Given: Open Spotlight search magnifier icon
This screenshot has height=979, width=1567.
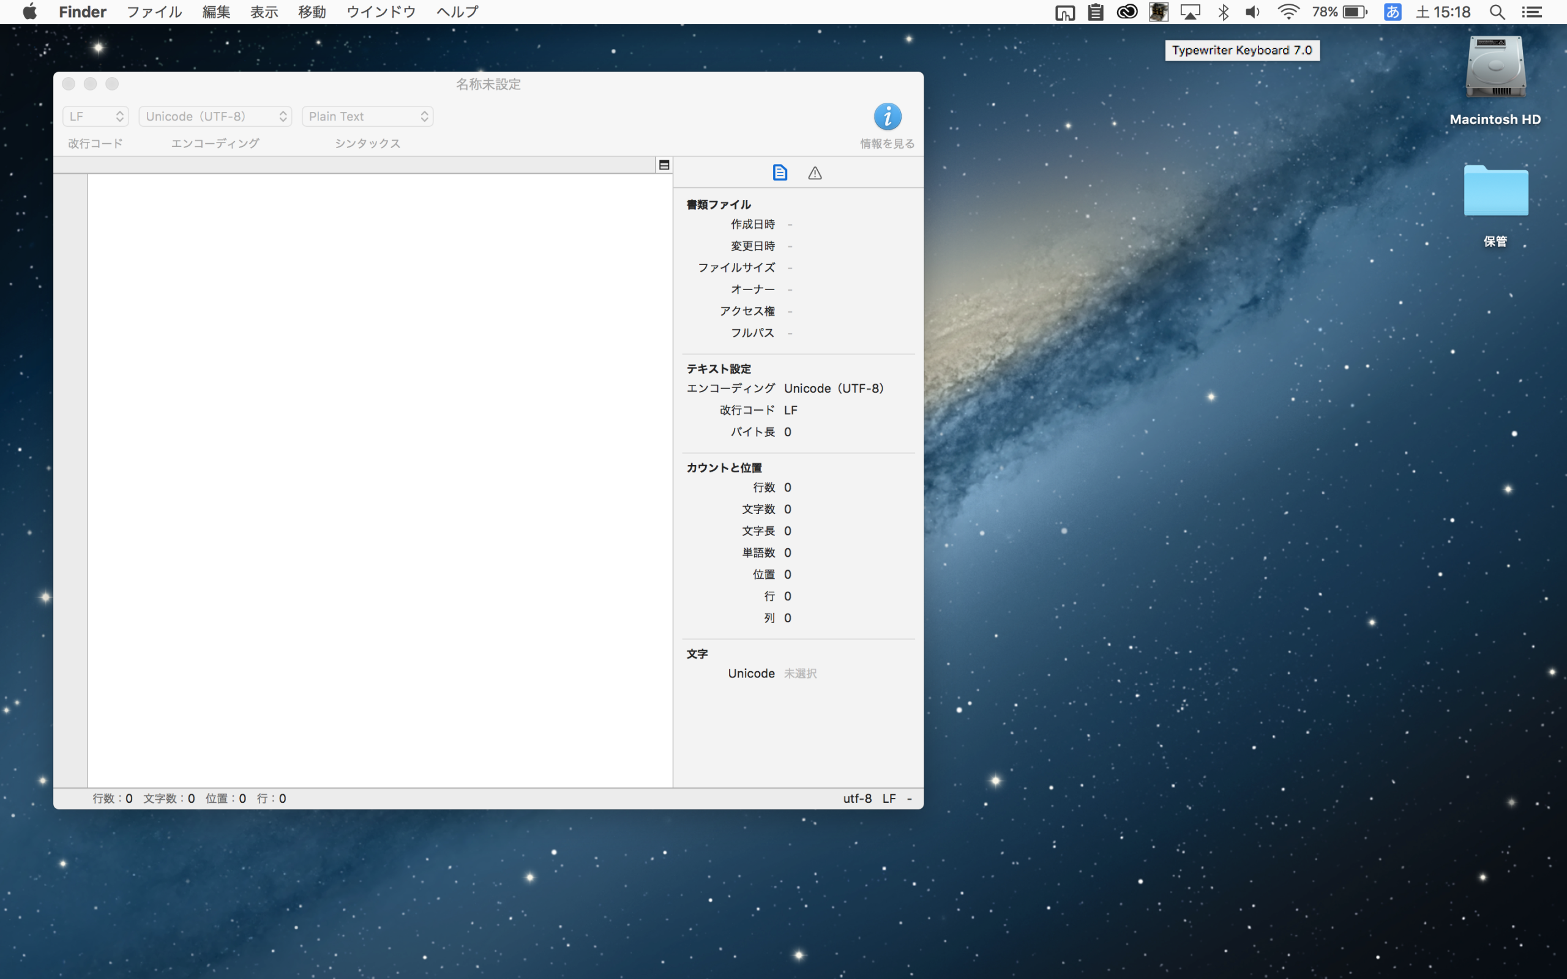Looking at the screenshot, I should pos(1497,12).
